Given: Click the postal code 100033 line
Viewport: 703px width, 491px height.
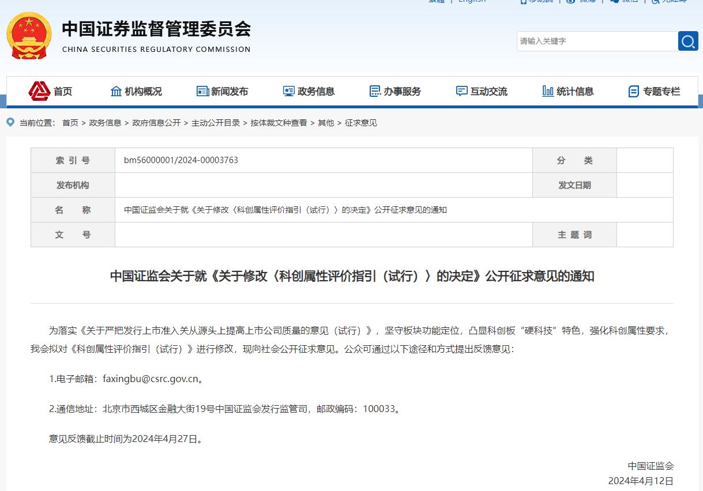Looking at the screenshot, I should (x=225, y=409).
